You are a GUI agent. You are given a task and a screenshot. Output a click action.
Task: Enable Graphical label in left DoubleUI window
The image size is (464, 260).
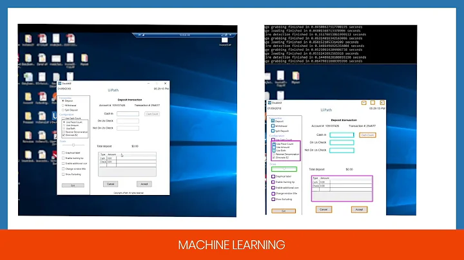coord(63,153)
